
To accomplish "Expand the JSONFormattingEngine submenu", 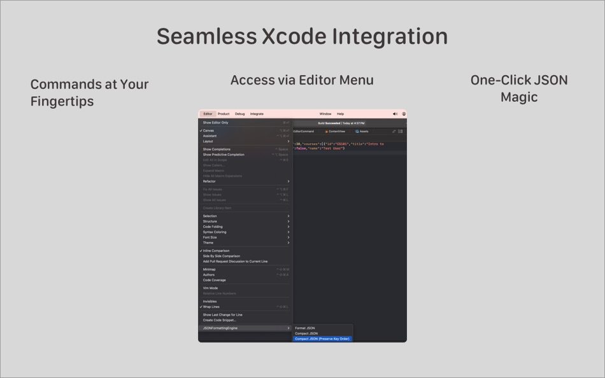I will [219, 329].
